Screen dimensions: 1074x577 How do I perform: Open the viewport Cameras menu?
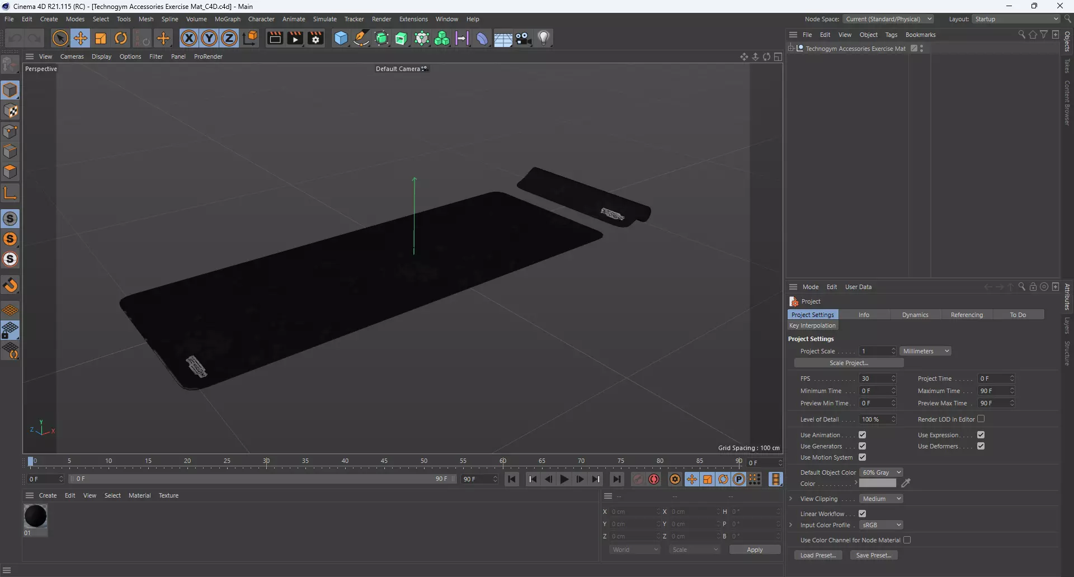click(x=72, y=56)
